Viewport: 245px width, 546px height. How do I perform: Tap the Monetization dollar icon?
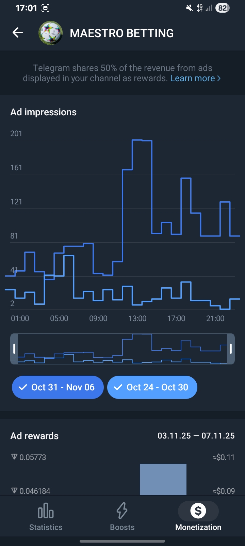coord(198,511)
